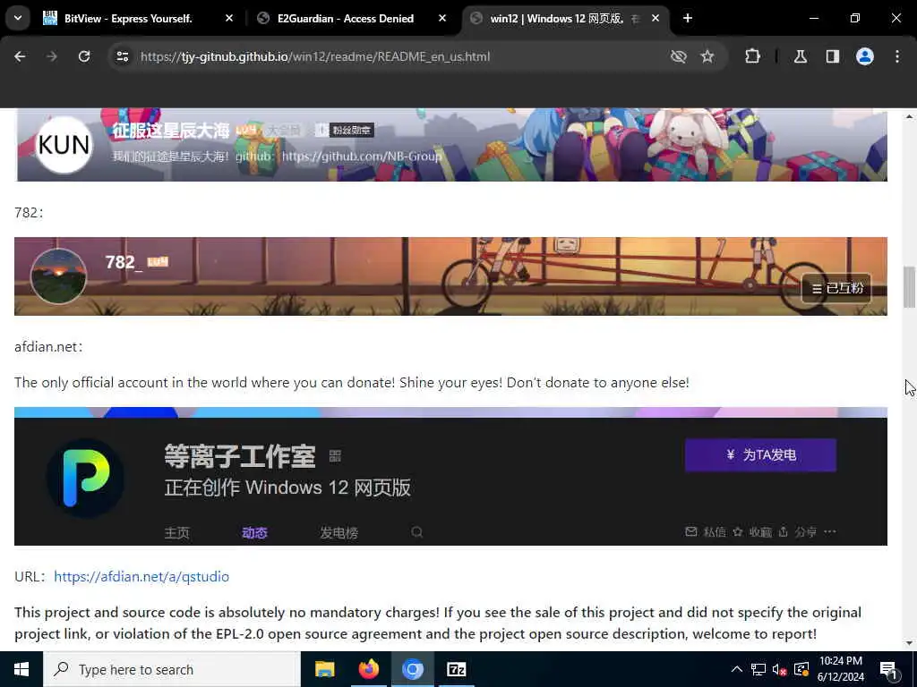Click the "782:" label text
Screen dimensions: 917x687
tap(29, 213)
